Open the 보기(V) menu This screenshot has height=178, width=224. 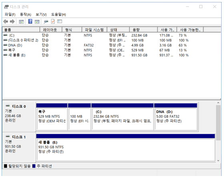point(41,14)
